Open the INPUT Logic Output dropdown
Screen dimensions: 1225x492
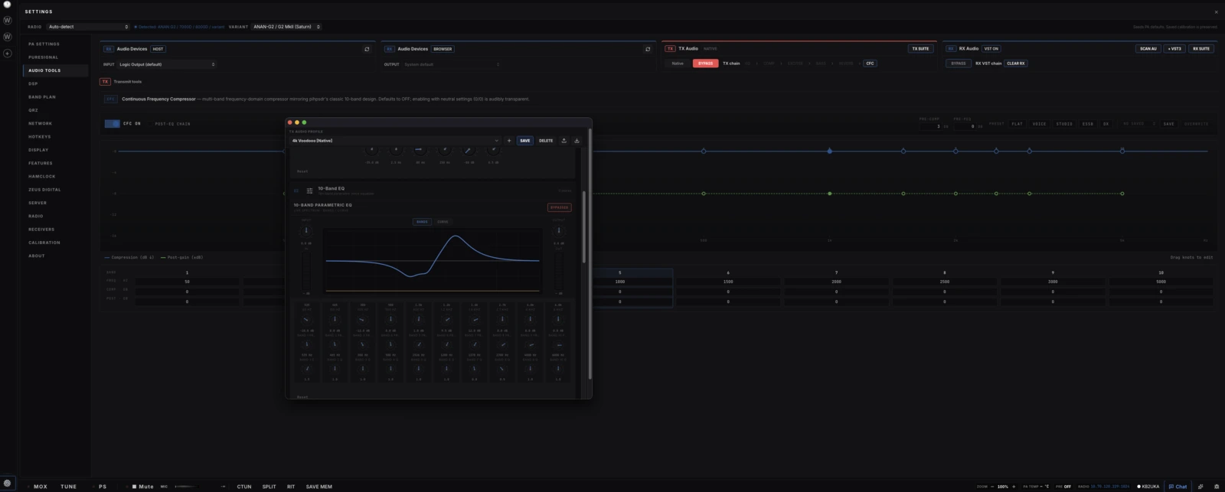(x=166, y=65)
